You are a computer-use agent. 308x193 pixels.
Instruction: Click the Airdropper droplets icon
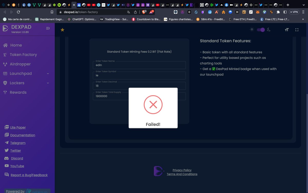pos(5,64)
